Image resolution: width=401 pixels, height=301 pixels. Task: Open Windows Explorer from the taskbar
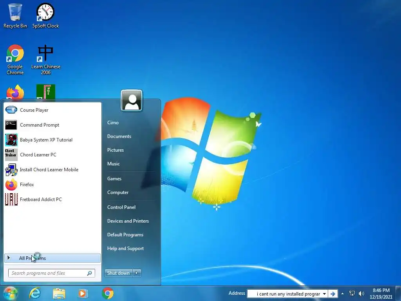tap(59, 294)
